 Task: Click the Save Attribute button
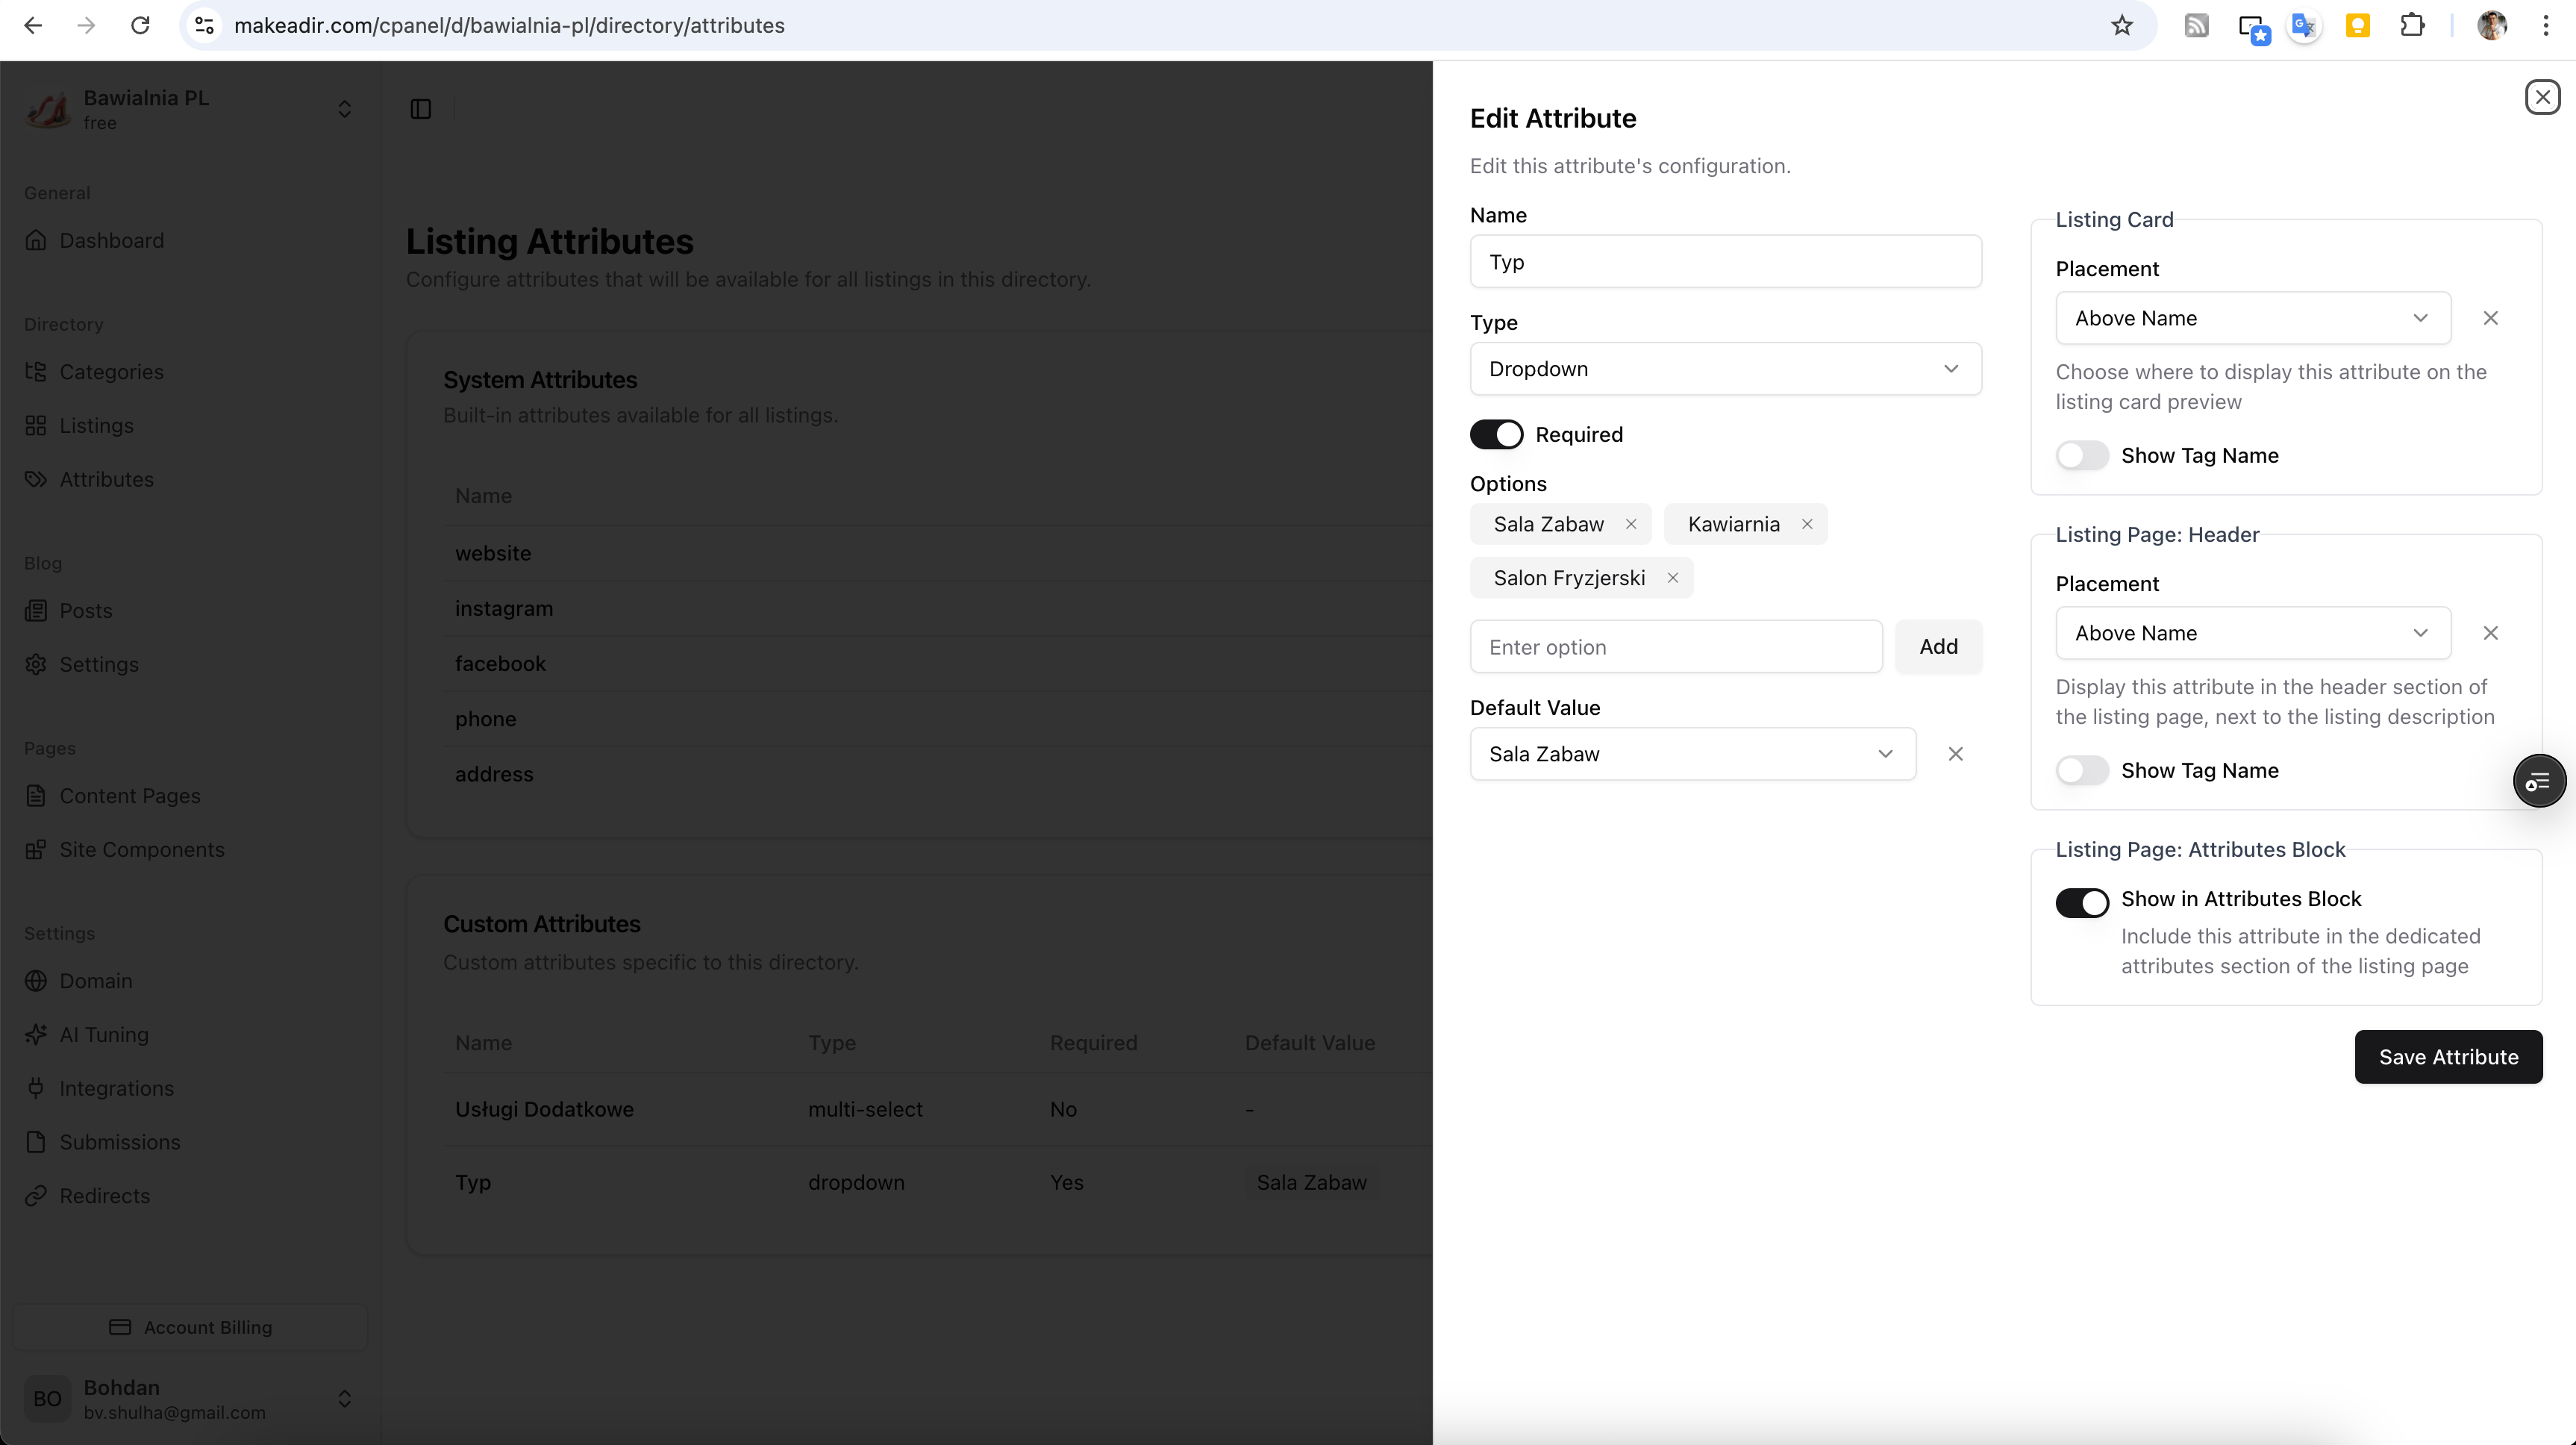tap(2447, 1057)
